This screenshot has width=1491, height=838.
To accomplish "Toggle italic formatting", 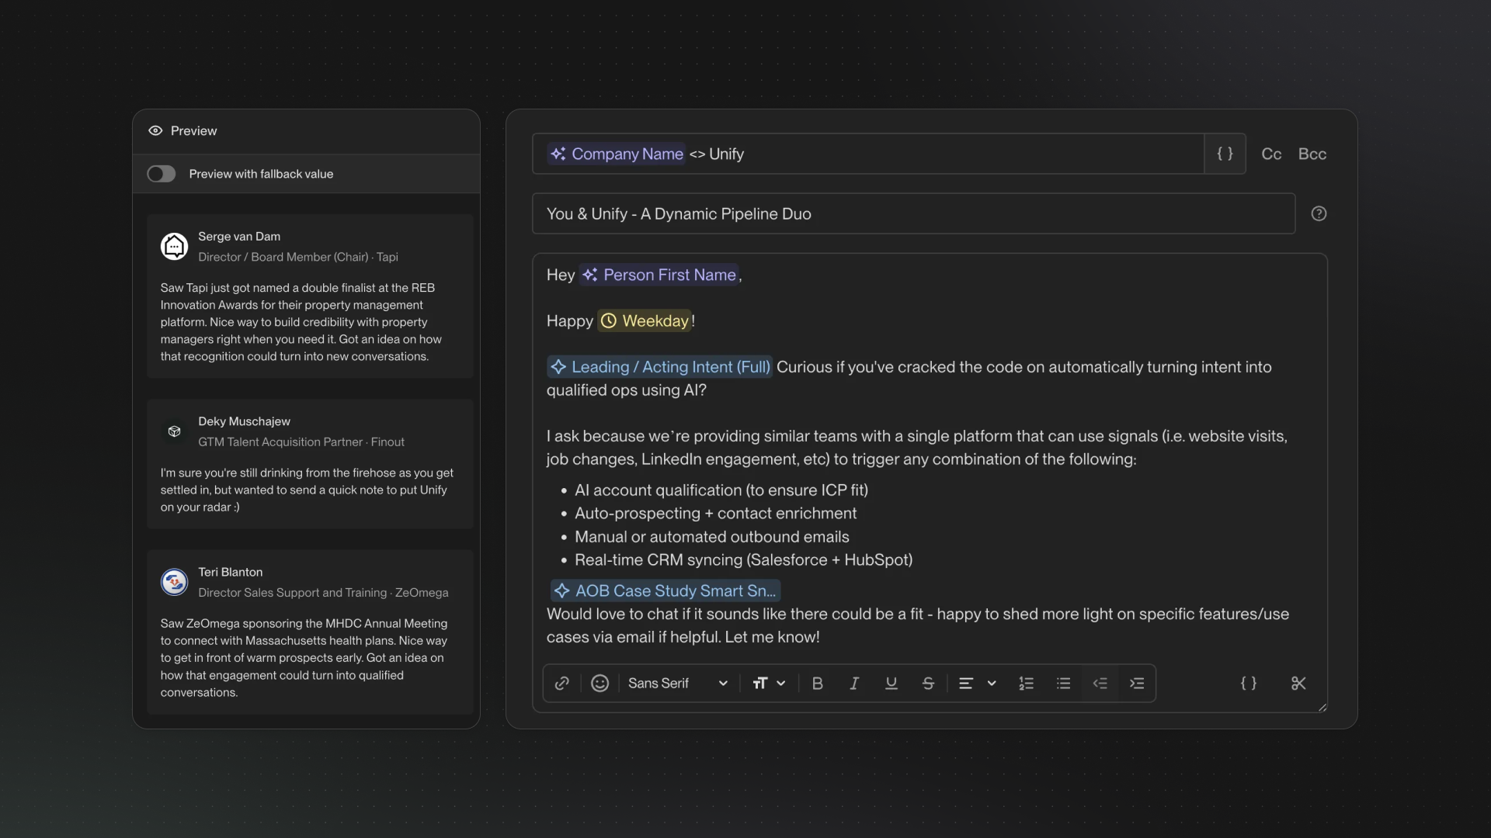I will (854, 684).
